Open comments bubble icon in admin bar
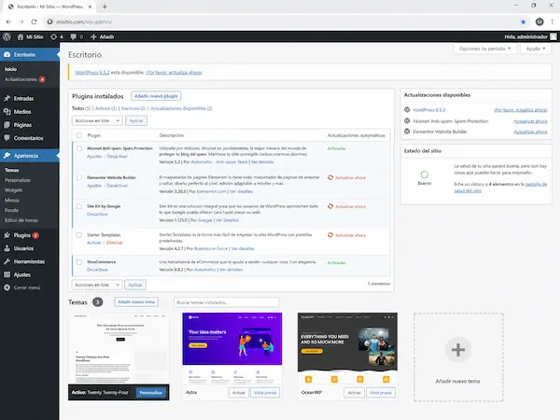The width and height of the screenshot is (560, 420). click(73, 36)
